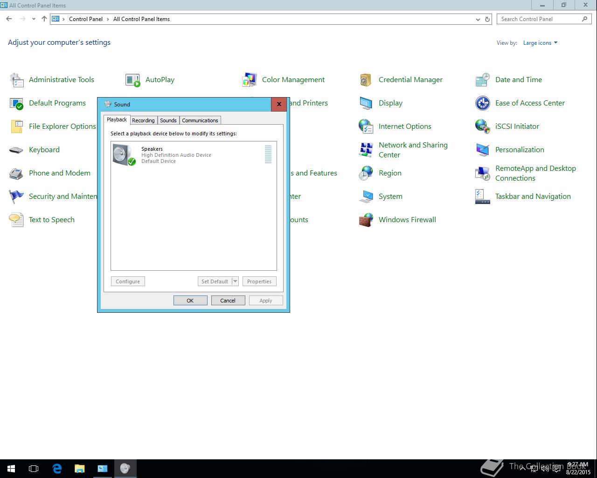Click the All Control Panel Items breadcrumb

tap(141, 19)
